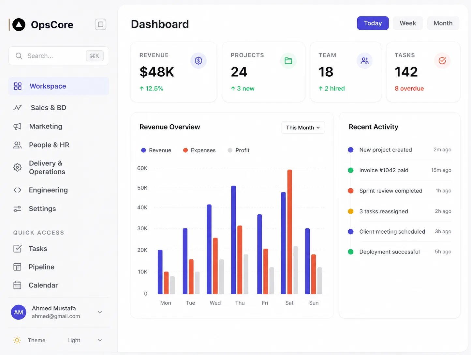Click the Engineering code brackets icon
This screenshot has height=355, width=471.
pyautogui.click(x=17, y=190)
